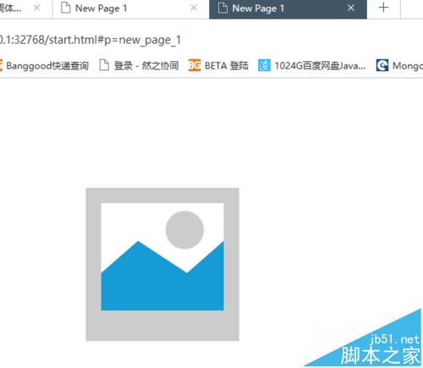Switch to the inactive New Page 1 tab

[x=130, y=9]
